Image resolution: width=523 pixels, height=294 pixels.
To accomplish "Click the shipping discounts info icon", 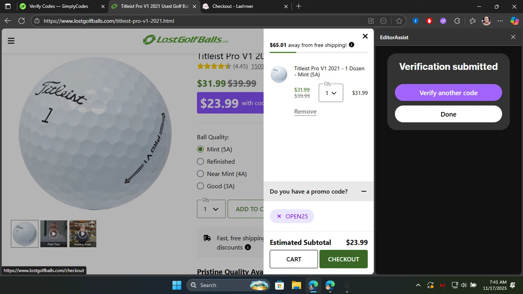I will [x=248, y=247].
